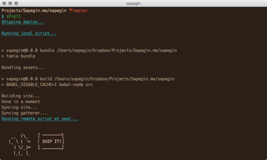Viewport: 267px width, 160px height.
Task: Click the red close window button
Action: click(4, 3)
